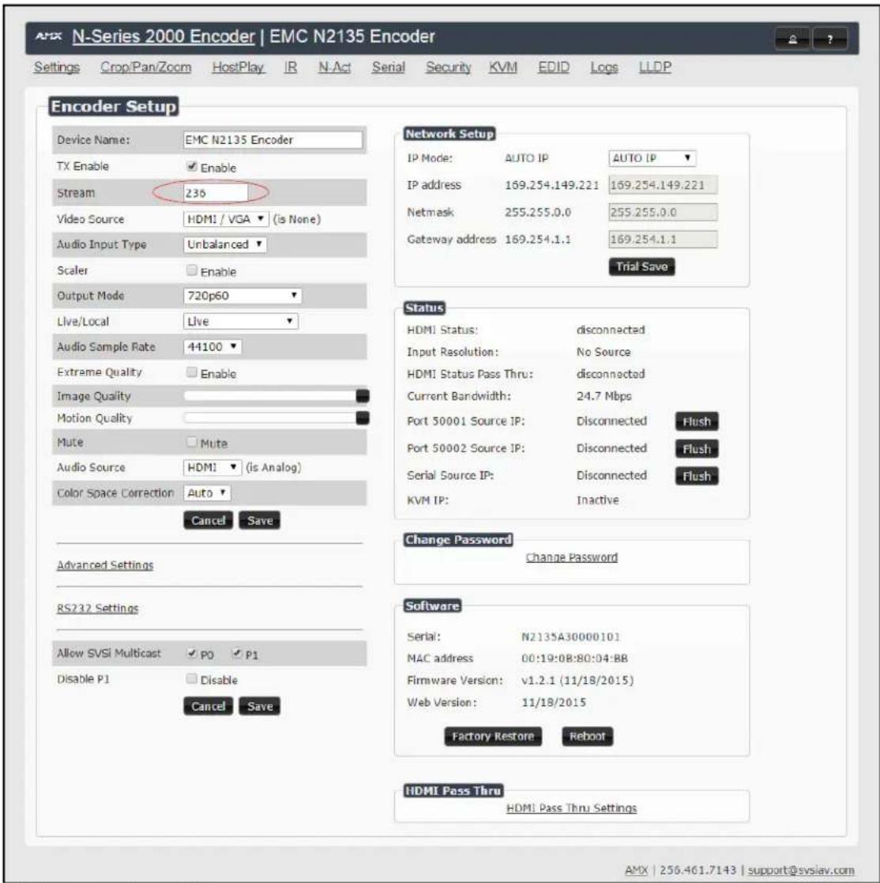Click the IP address input field
Image resolution: width=880 pixels, height=883 pixels.
[663, 185]
